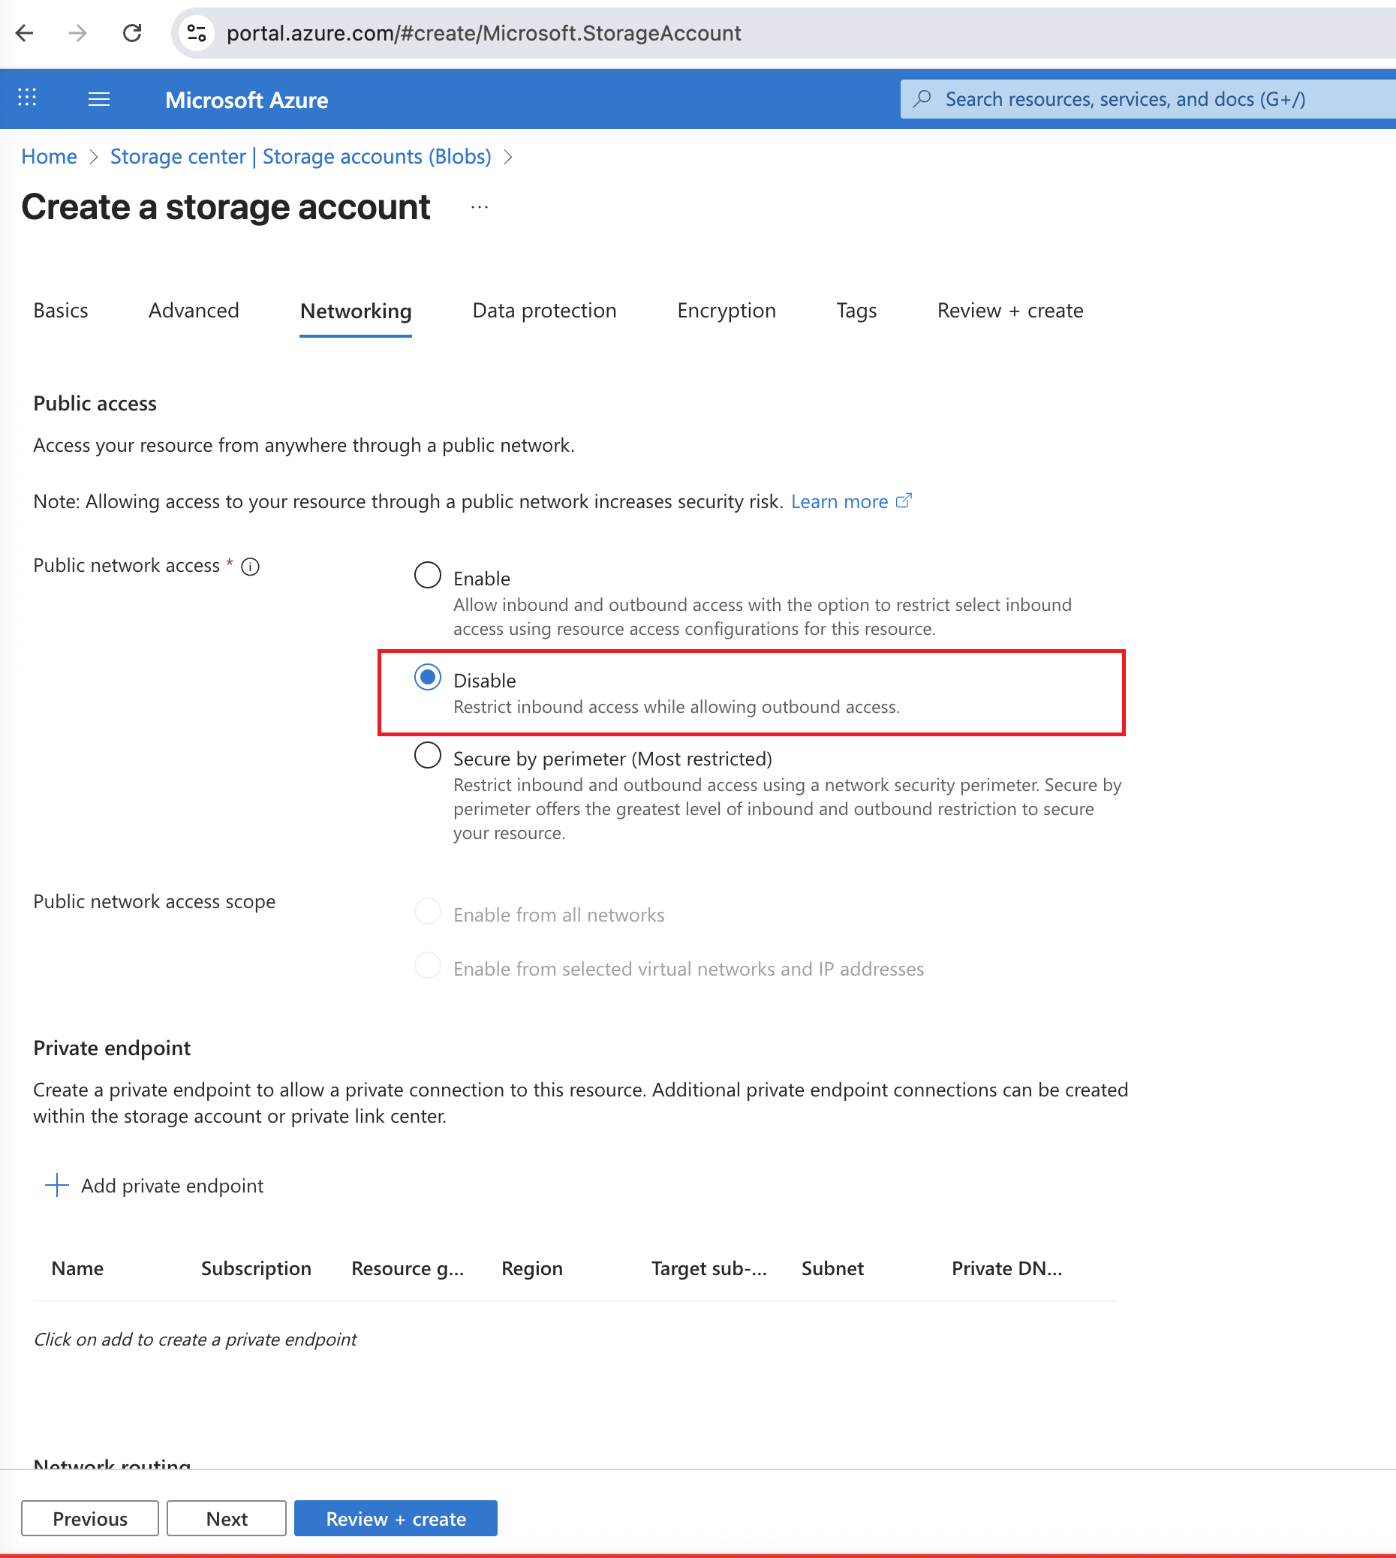Click the Next button
Viewport: 1396px width, 1558px height.
click(226, 1518)
